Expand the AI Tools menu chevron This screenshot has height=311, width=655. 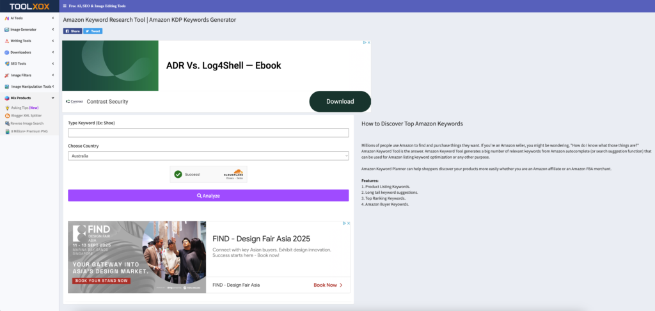[53, 19]
